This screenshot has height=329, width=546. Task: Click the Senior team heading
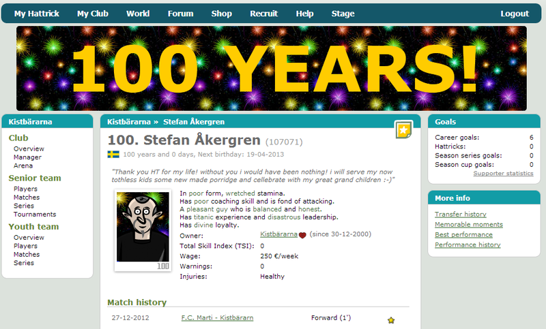click(x=35, y=178)
